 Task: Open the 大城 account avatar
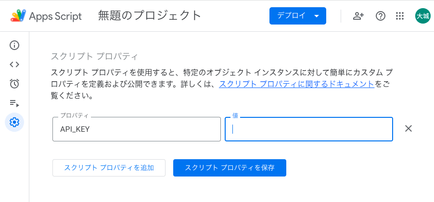423,16
